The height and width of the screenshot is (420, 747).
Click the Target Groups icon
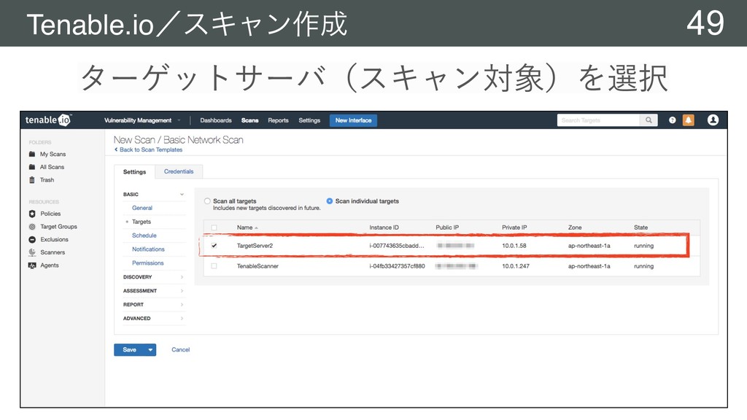tap(32, 227)
